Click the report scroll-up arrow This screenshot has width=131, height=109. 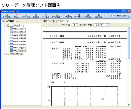coord(129,28)
